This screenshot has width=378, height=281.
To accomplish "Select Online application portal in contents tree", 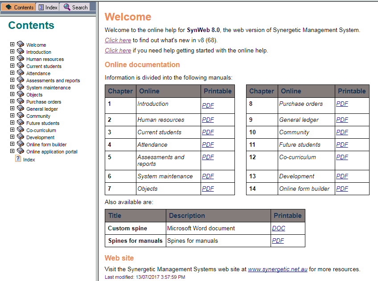I will [x=52, y=152].
